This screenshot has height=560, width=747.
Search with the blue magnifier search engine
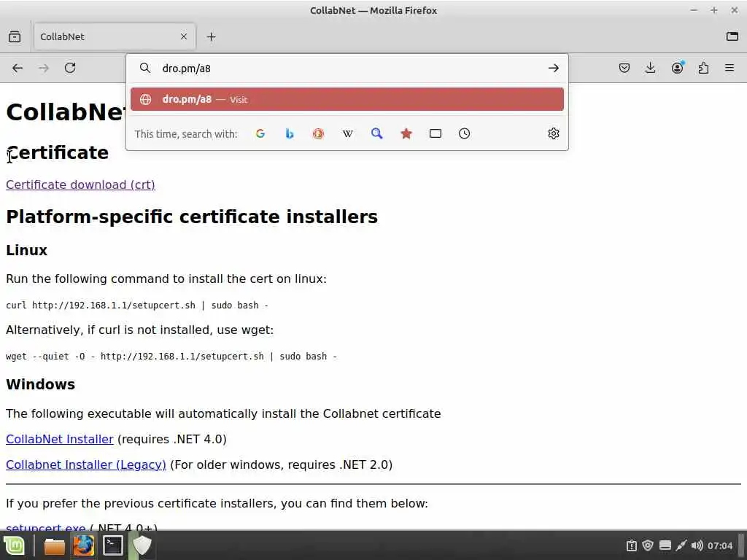pyautogui.click(x=377, y=134)
